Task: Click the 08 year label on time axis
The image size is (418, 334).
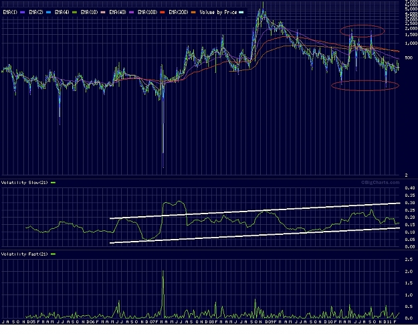Action: click(211, 322)
